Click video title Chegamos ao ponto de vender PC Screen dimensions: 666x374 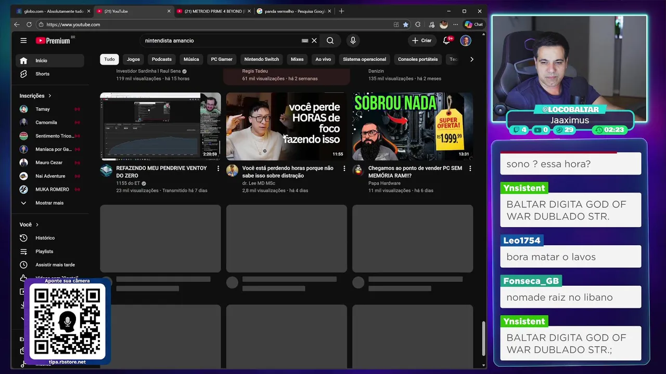click(415, 172)
